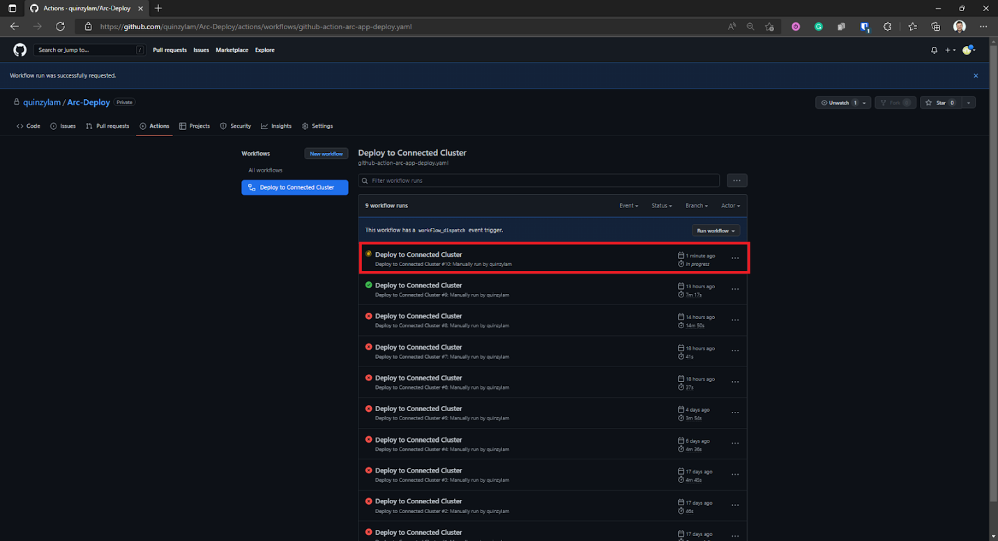The image size is (998, 541).
Task: Open the browser profile picture
Action: (x=960, y=27)
